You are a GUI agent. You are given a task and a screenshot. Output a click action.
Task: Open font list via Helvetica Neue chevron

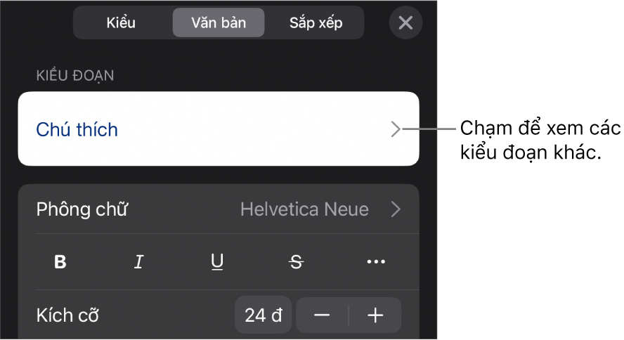point(396,209)
